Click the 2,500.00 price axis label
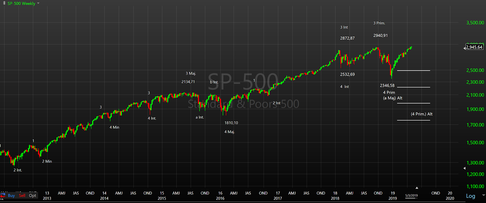Viewport: 486px width, 203px height. point(475,70)
